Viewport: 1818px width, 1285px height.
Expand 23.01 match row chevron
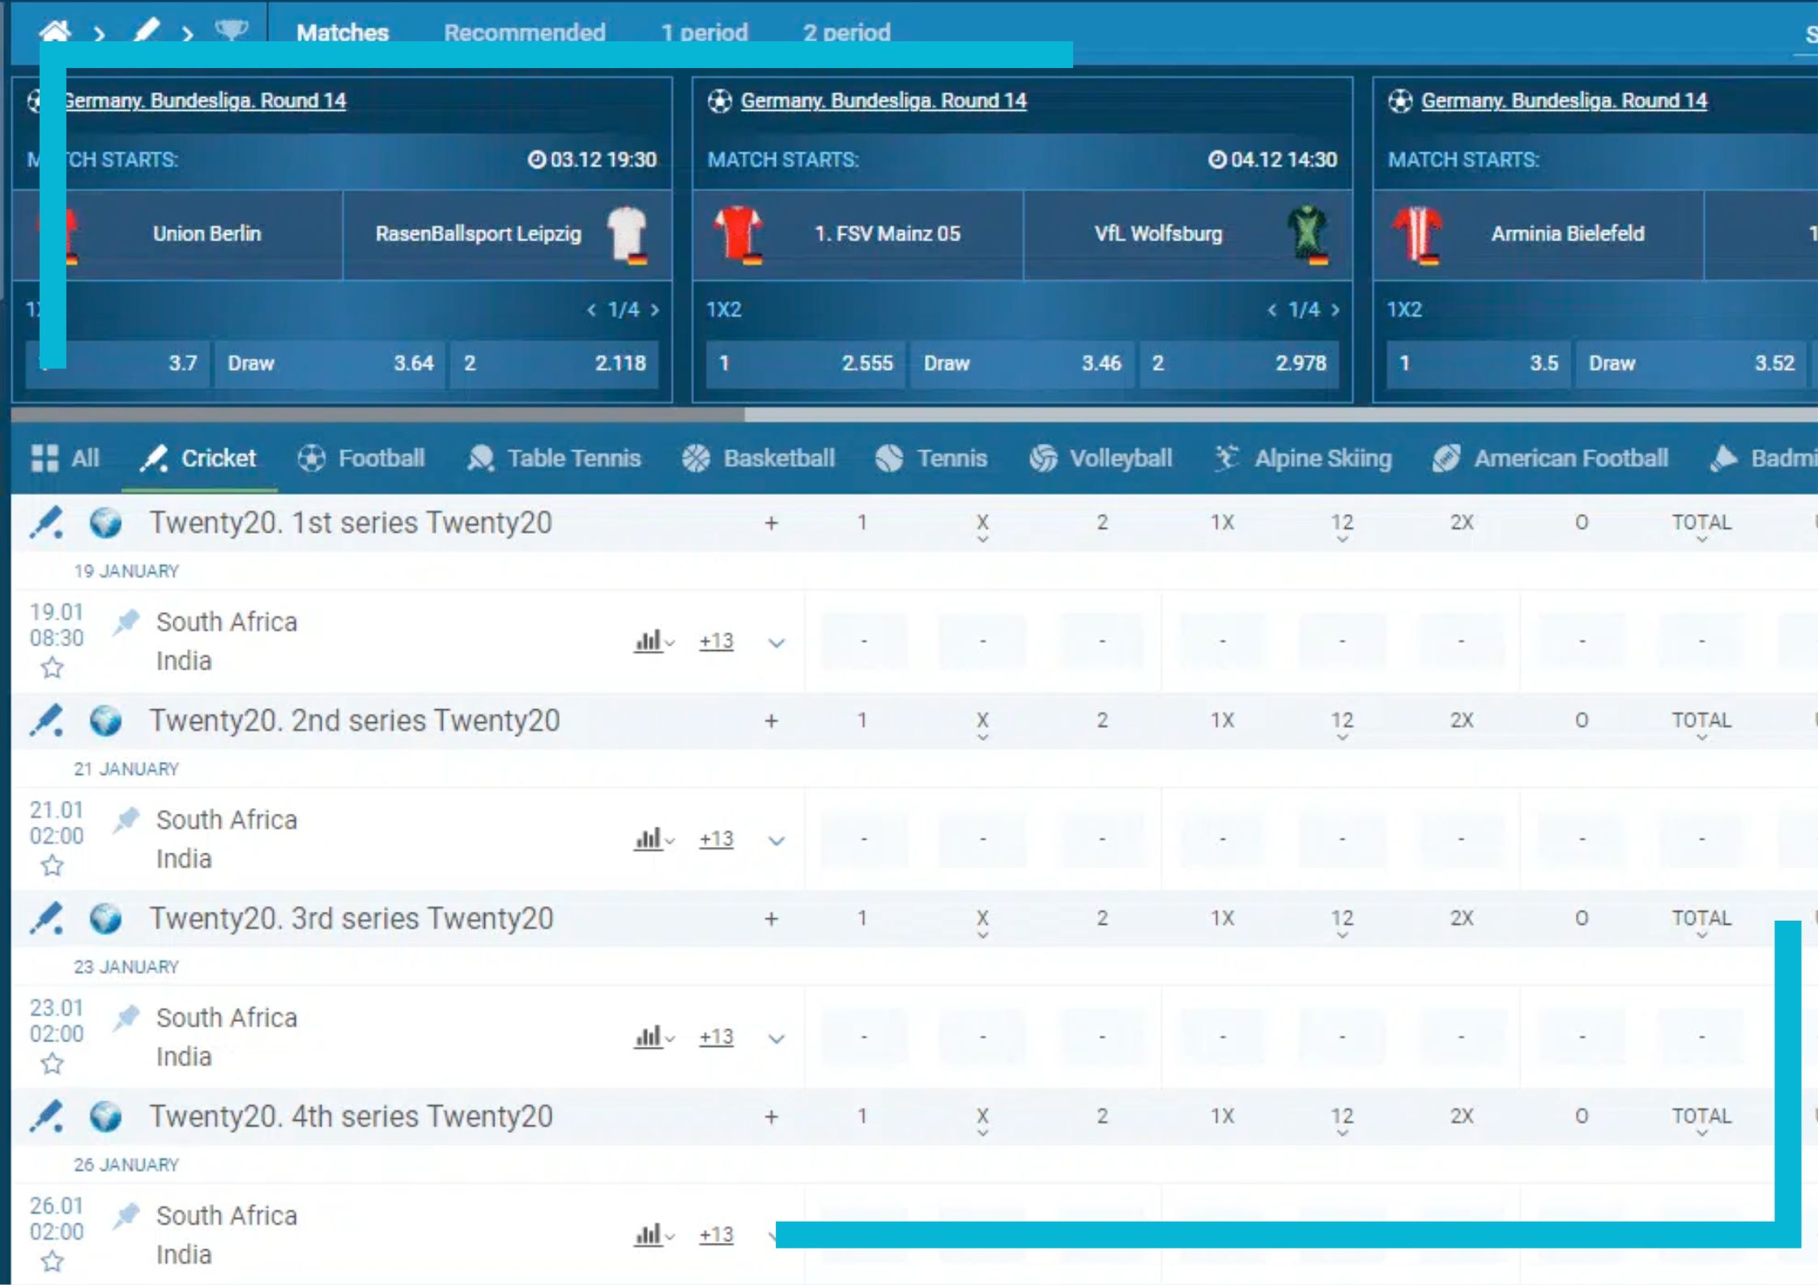[x=776, y=1039]
